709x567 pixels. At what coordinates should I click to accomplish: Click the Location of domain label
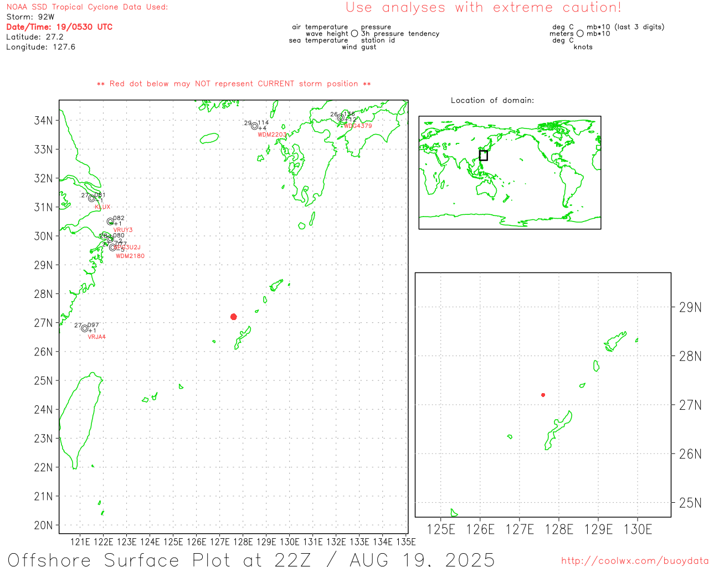point(492,100)
